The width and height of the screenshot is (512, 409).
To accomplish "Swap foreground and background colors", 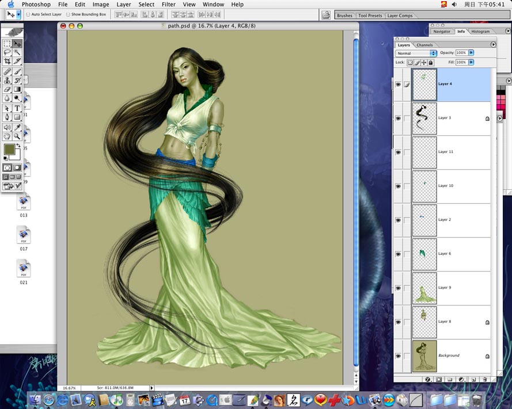I will [18, 146].
